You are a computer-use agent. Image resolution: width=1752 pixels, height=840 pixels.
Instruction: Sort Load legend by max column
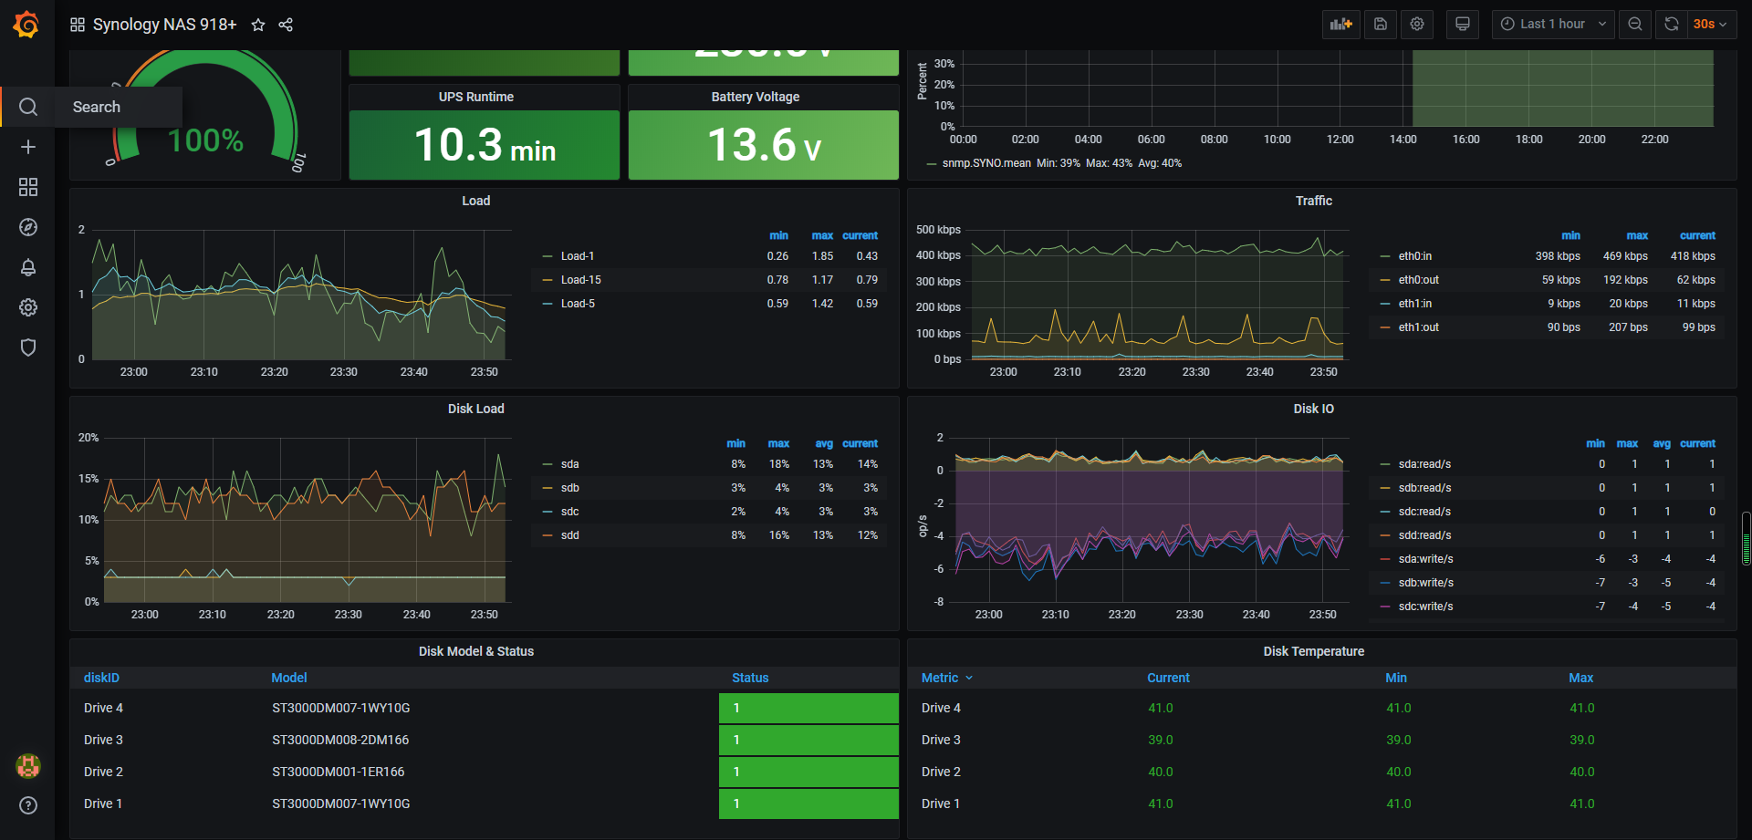tap(822, 235)
